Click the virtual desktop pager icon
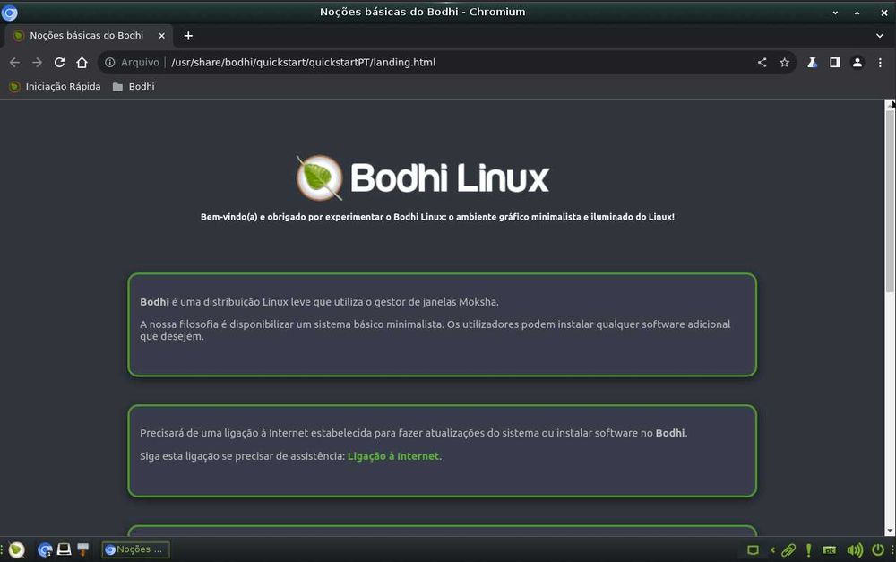896x562 pixels. 754,550
